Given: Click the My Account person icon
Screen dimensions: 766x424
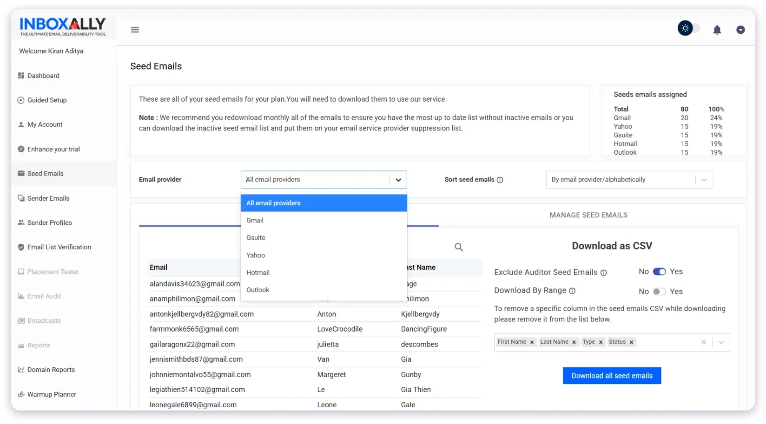Looking at the screenshot, I should (21, 124).
